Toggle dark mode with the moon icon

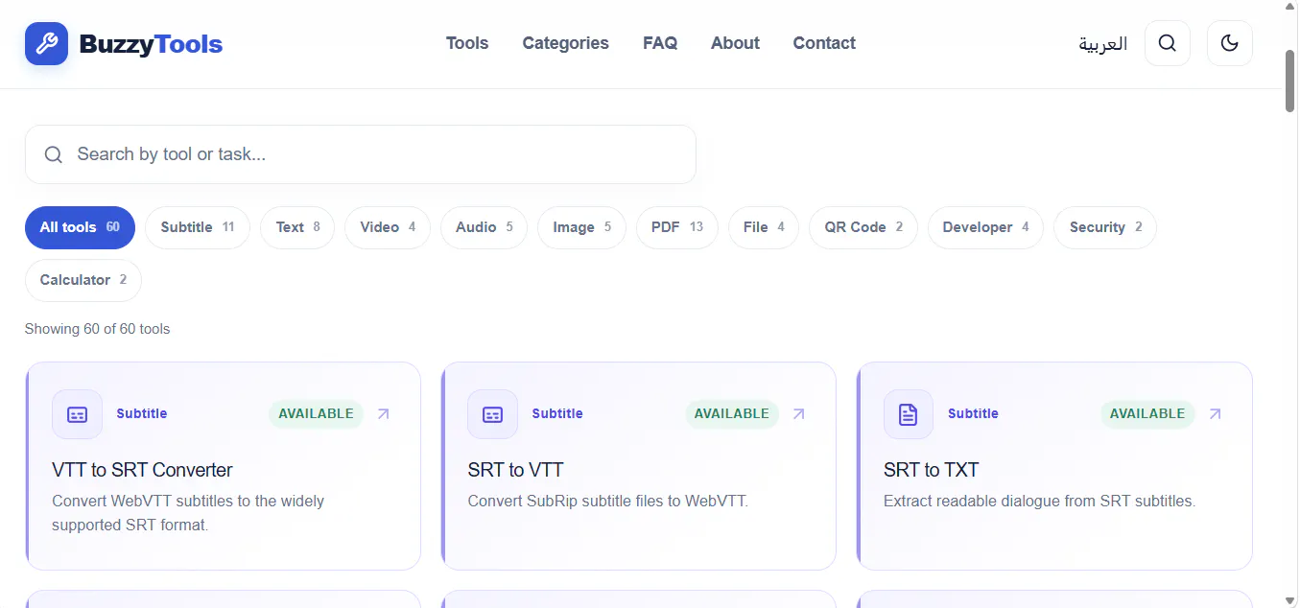click(x=1229, y=43)
